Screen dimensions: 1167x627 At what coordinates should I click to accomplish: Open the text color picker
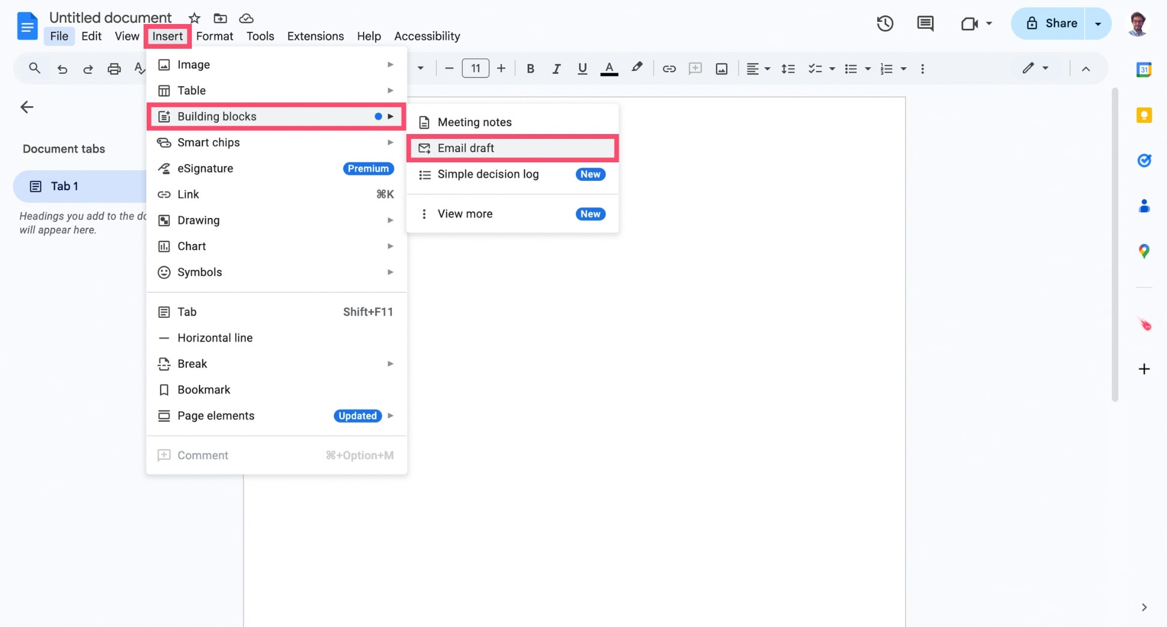pyautogui.click(x=609, y=68)
